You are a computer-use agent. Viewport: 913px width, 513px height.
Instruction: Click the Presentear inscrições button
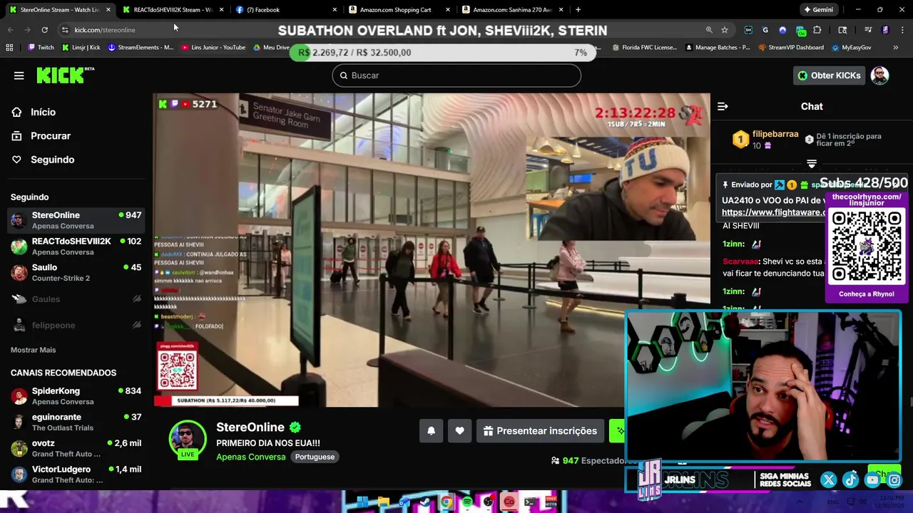[540, 430]
